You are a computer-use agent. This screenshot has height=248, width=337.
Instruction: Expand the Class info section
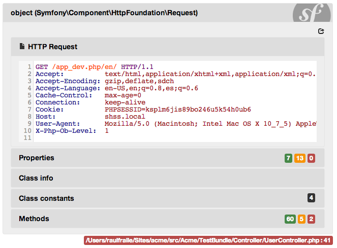pos(36,178)
